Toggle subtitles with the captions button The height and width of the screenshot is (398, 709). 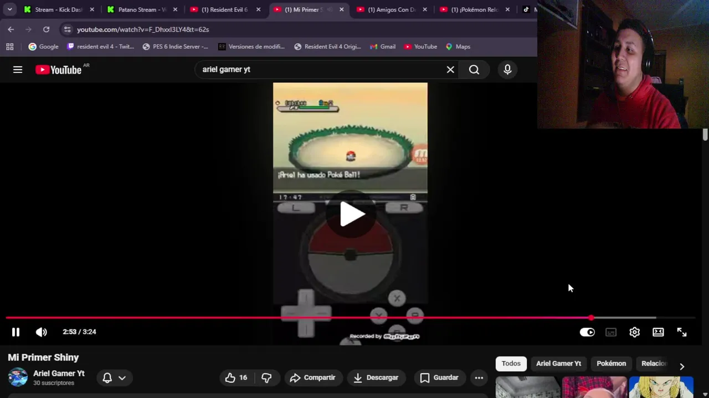click(x=611, y=332)
